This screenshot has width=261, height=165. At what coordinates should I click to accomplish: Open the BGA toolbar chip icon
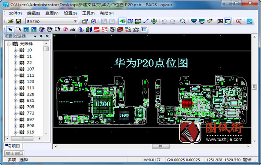pyautogui.click(x=154, y=21)
